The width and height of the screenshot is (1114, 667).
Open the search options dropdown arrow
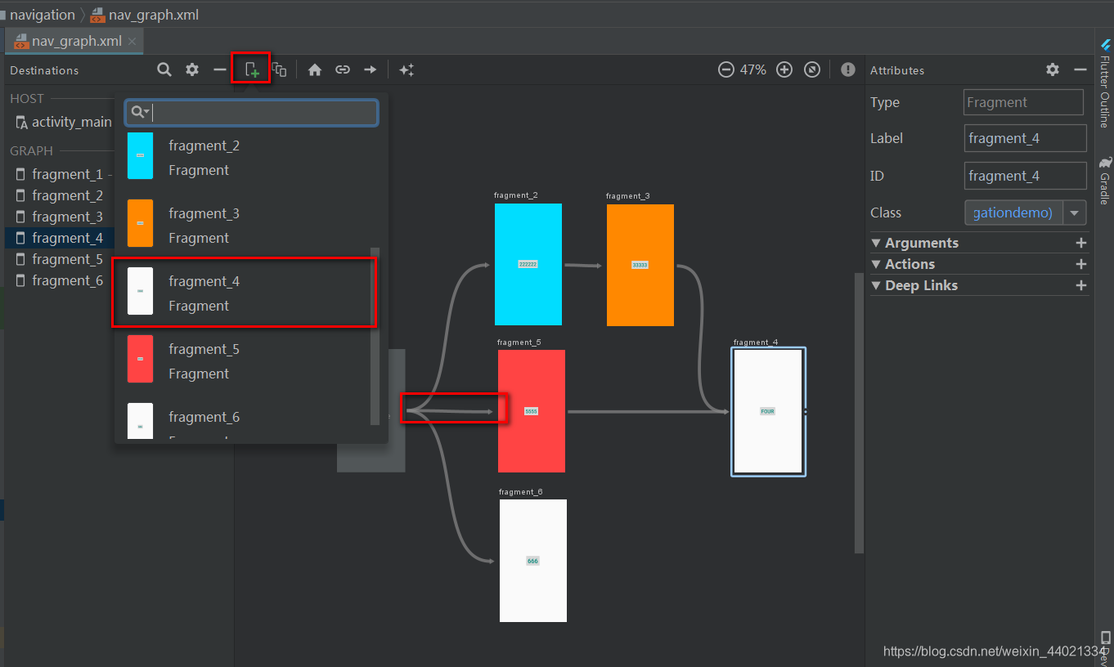[146, 113]
